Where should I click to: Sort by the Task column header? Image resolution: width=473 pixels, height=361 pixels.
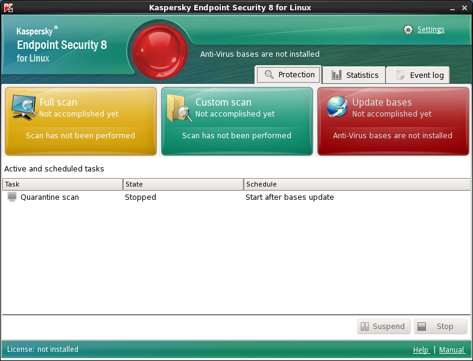63,184
